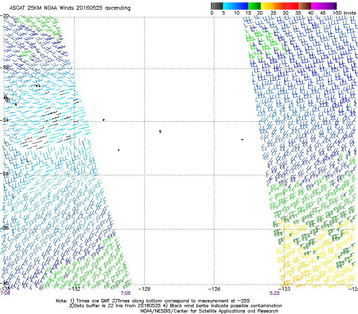This screenshot has height=314, width=358.
Task: Click the '-22' latitude label
Action: click(x=4, y=67)
